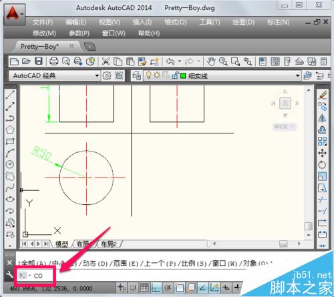Select the Pan hand tool
The width and height of the screenshot is (334, 297).
pos(211,61)
